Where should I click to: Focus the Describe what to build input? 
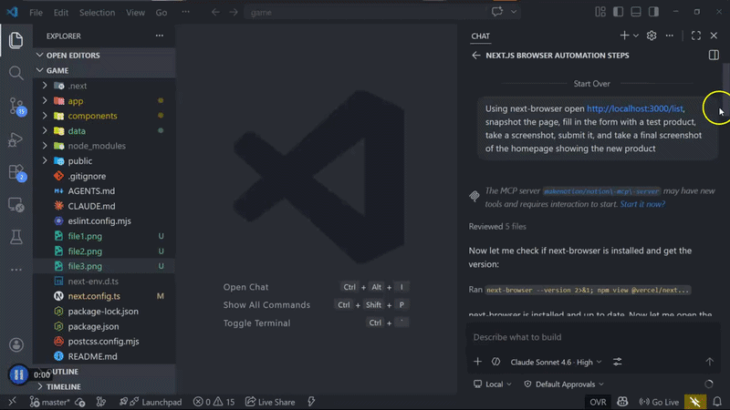pos(593,337)
